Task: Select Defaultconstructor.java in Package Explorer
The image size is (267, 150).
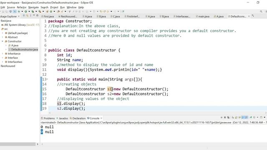Action: tap(23, 50)
